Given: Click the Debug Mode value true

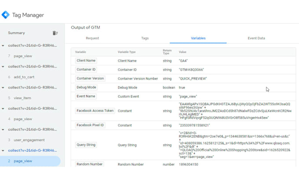Looking at the screenshot, I should [182, 88].
